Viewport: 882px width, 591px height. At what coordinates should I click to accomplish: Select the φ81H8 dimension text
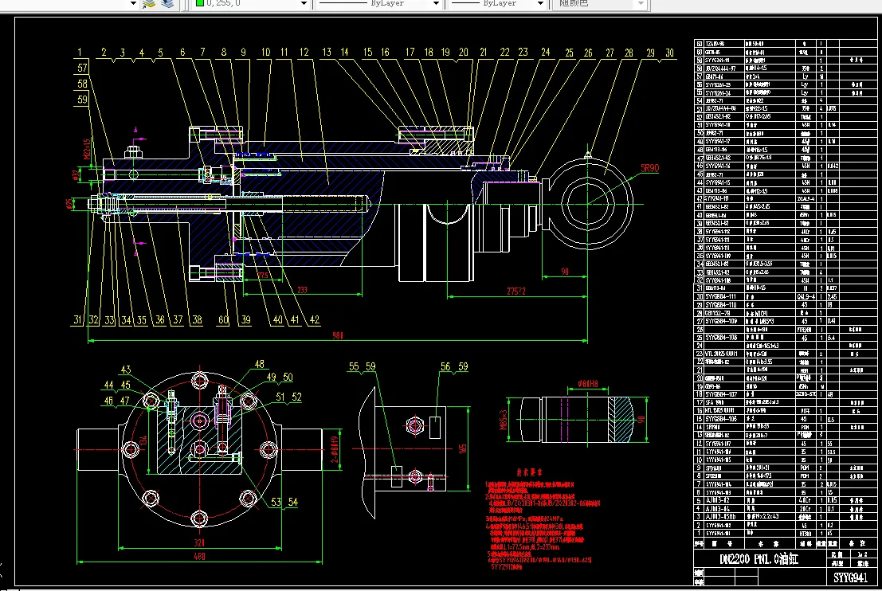(x=588, y=384)
